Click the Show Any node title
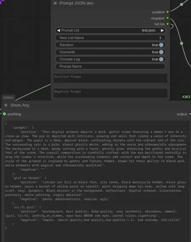 point(20,105)
